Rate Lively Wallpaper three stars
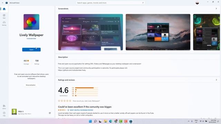The height and width of the screenshot is (124, 221). coord(65,101)
